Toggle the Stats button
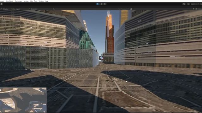202x113 pixels. [x=200, y=9]
